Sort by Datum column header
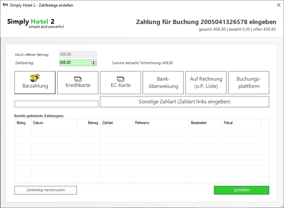 tap(54, 123)
